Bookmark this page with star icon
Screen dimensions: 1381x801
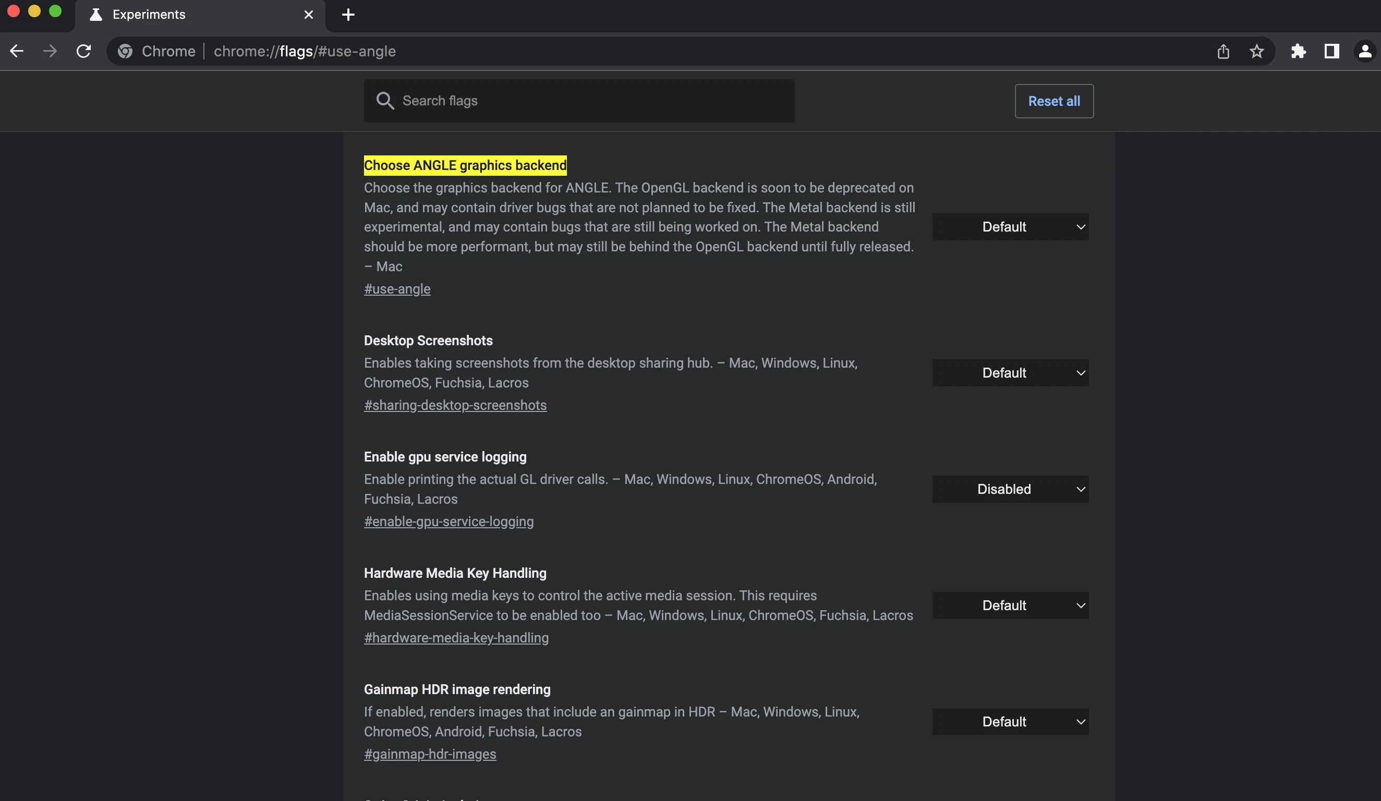pyautogui.click(x=1256, y=52)
